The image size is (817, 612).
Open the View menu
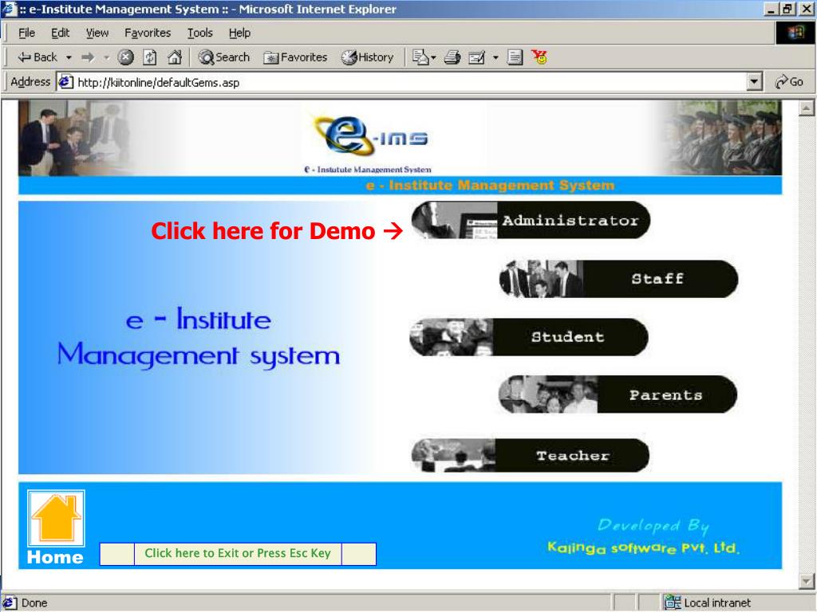point(97,33)
